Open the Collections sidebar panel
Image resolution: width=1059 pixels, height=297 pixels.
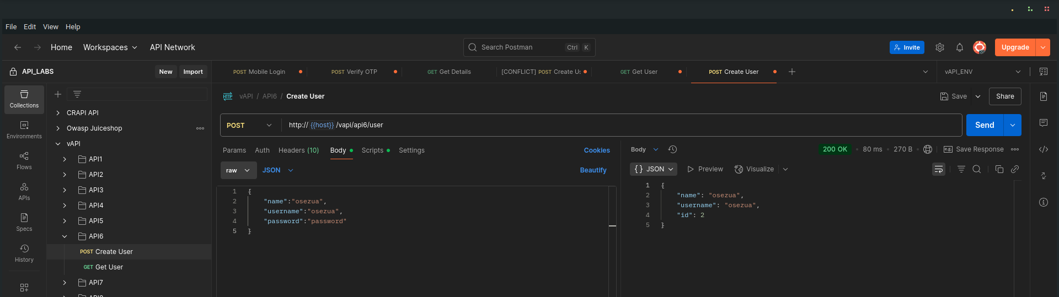click(24, 99)
